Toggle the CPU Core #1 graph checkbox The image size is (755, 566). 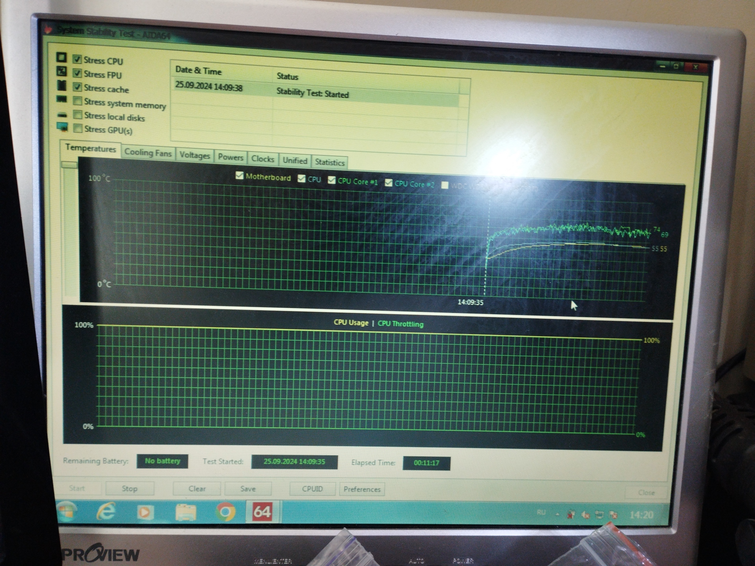[332, 180]
